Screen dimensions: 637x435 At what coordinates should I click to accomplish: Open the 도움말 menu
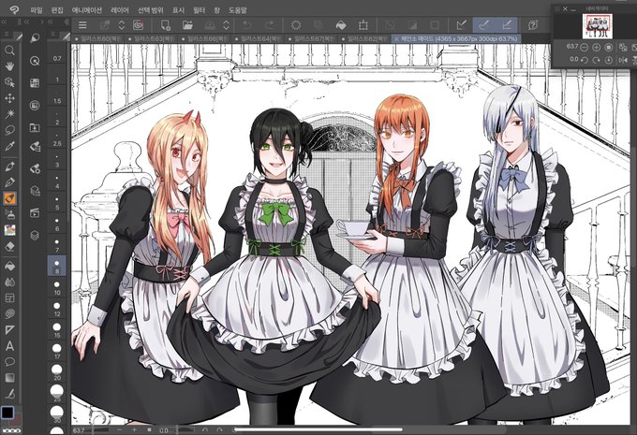237,10
